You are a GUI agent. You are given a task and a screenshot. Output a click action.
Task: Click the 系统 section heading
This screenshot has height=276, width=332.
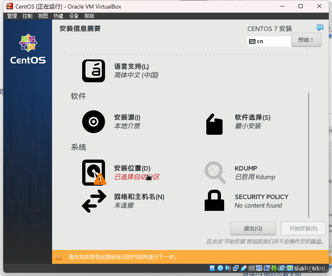click(x=79, y=147)
